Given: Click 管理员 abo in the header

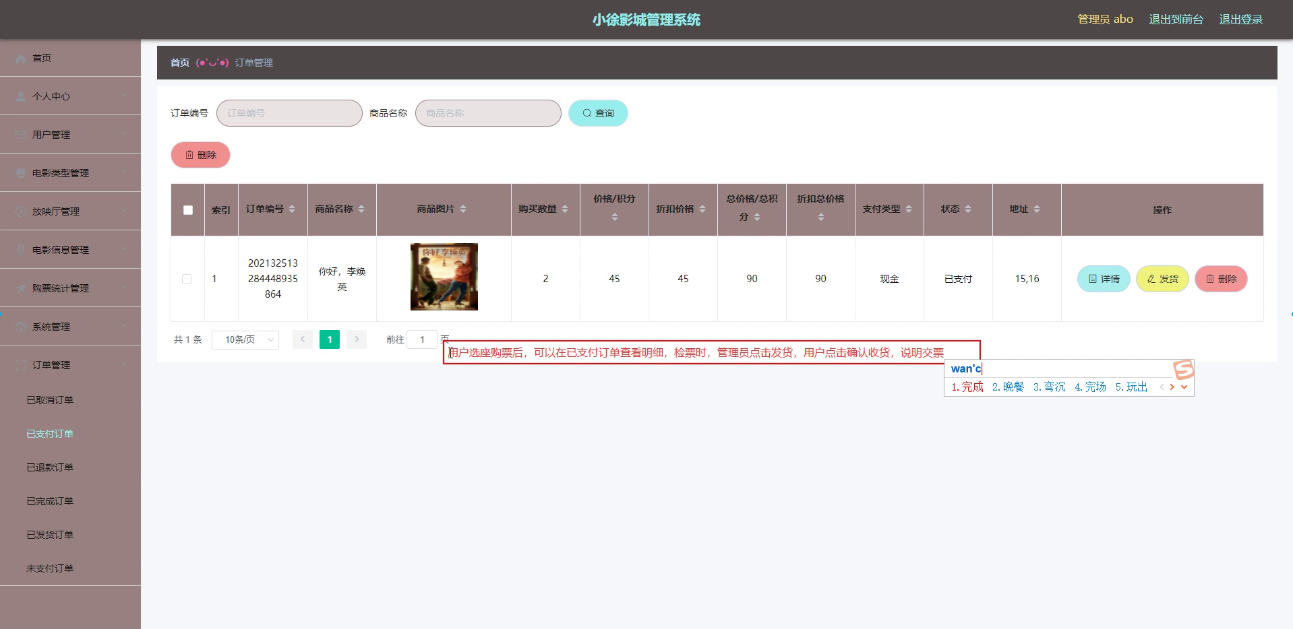Looking at the screenshot, I should 1105,20.
